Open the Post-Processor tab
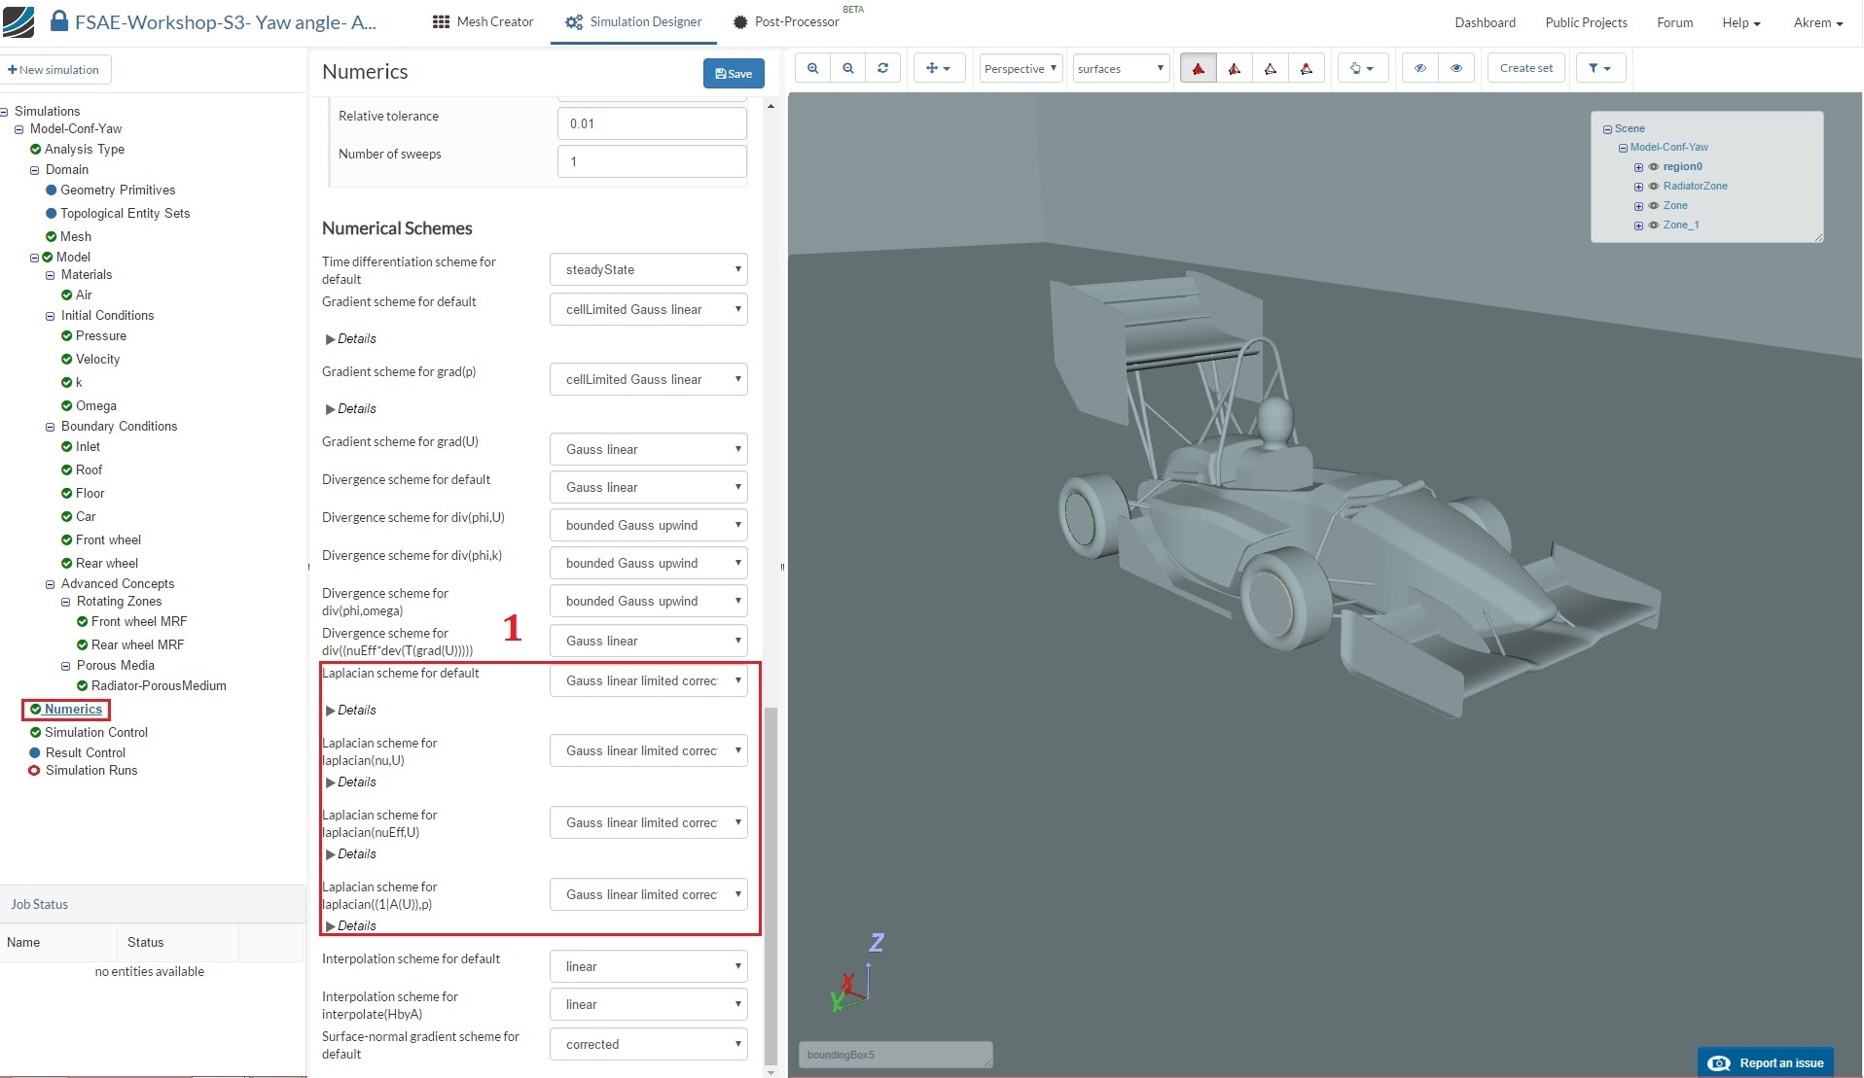 pos(786,21)
